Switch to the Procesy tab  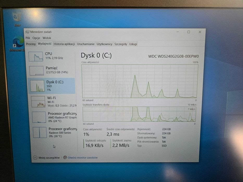(x=31, y=44)
